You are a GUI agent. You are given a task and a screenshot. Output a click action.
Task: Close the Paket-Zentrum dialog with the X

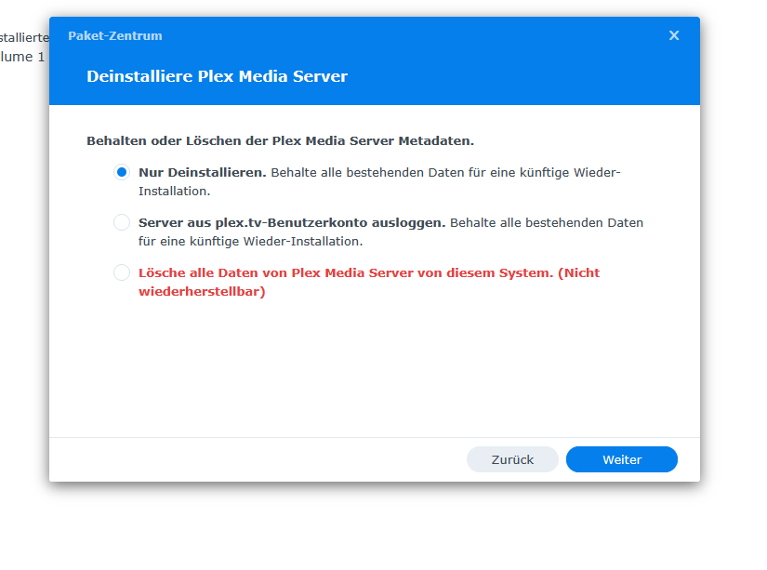point(674,35)
